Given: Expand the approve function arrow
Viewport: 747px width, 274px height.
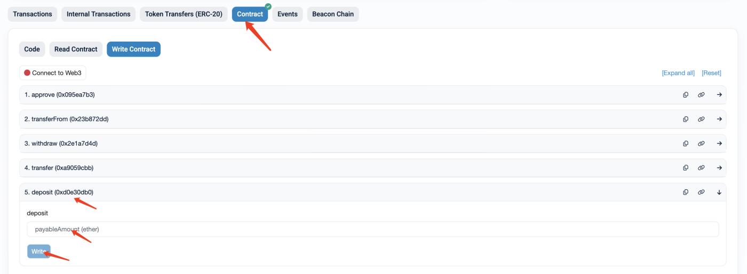Looking at the screenshot, I should [719, 95].
